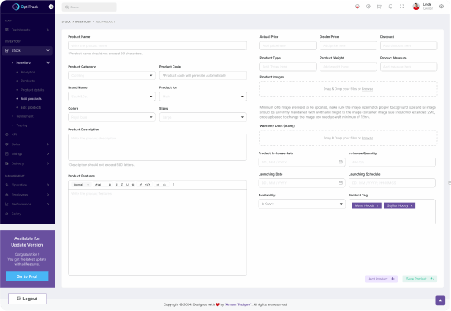
Task: Click the Product Name field
Action: pyautogui.click(x=157, y=45)
